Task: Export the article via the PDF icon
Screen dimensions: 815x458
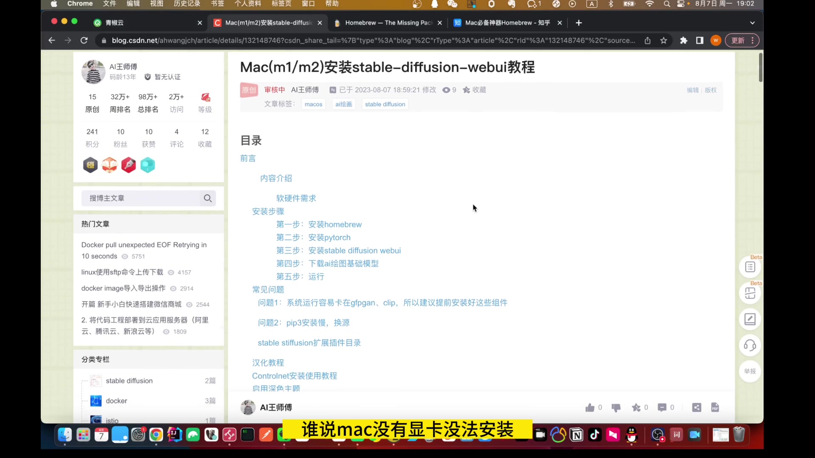Action: click(x=715, y=408)
